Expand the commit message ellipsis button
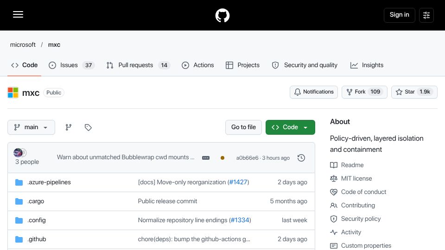 [206, 158]
